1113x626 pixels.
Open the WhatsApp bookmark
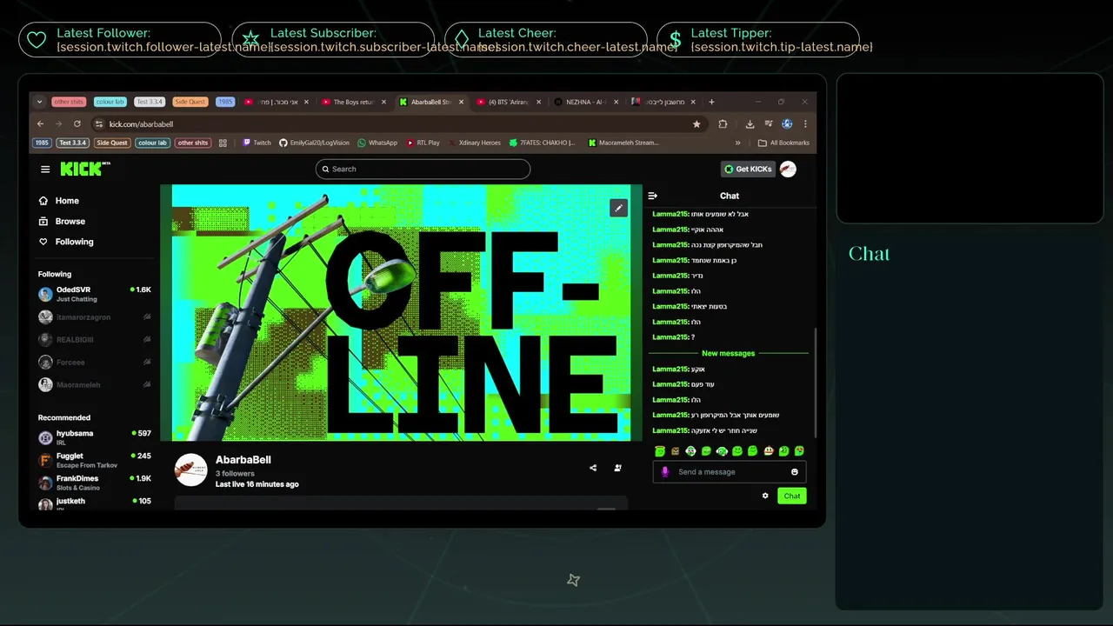[377, 143]
